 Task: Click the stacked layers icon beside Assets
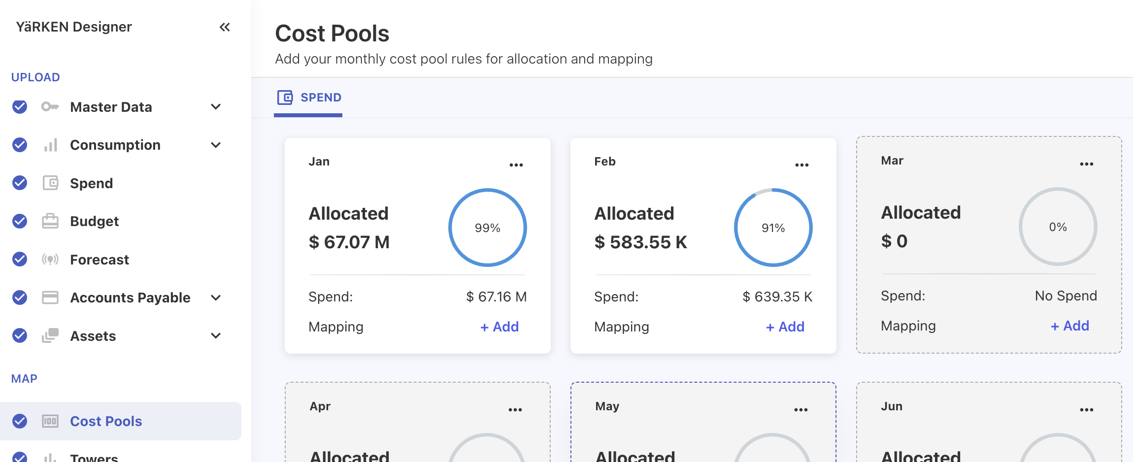[50, 336]
